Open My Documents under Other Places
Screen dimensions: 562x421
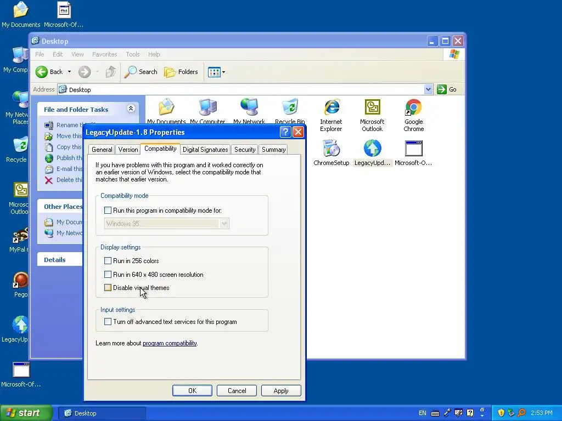pyautogui.click(x=63, y=223)
